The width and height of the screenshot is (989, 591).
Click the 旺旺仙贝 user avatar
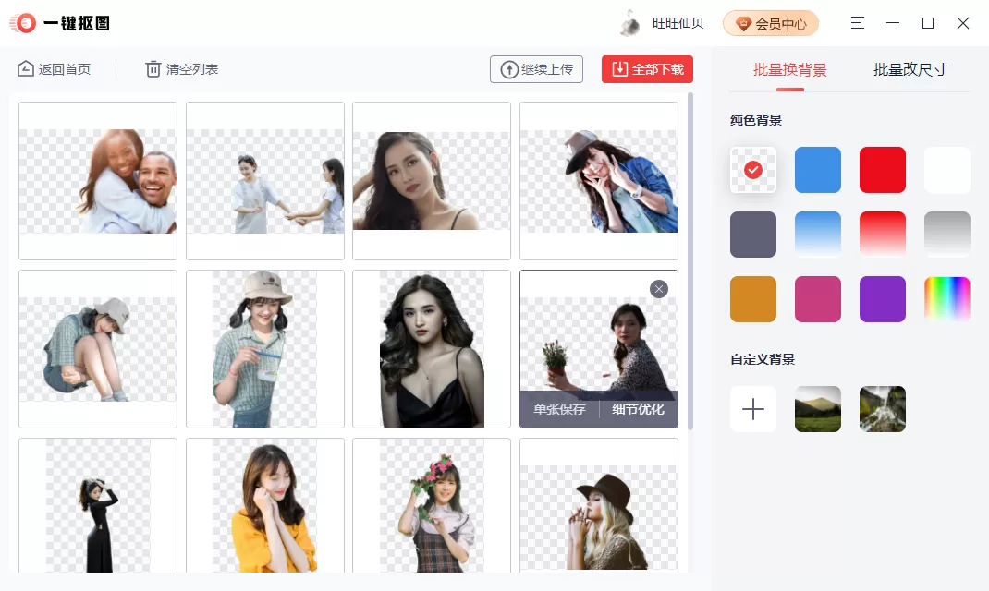pos(629,23)
